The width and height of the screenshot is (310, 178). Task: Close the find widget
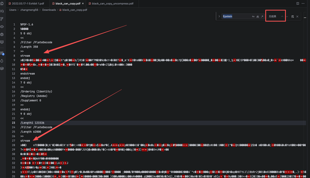pyautogui.click(x=298, y=16)
